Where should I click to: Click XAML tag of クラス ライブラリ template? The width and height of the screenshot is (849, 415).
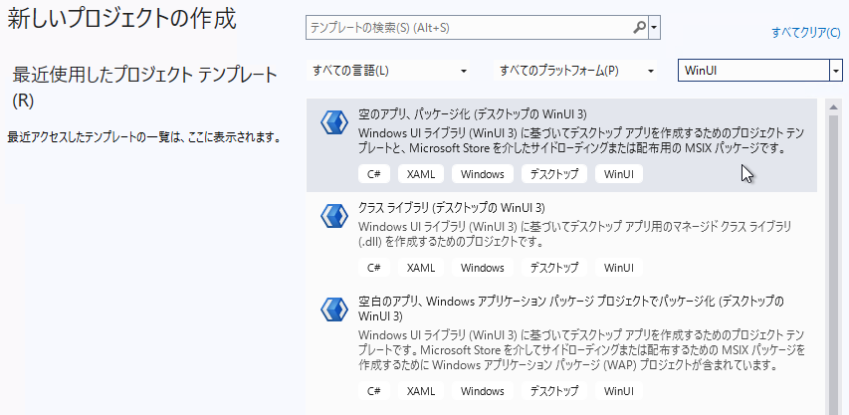421,268
